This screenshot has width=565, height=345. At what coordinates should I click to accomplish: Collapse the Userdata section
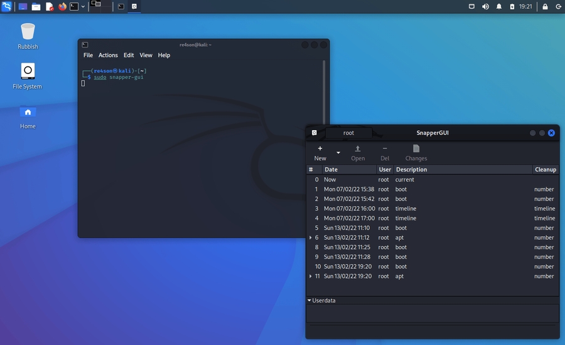[309, 301]
